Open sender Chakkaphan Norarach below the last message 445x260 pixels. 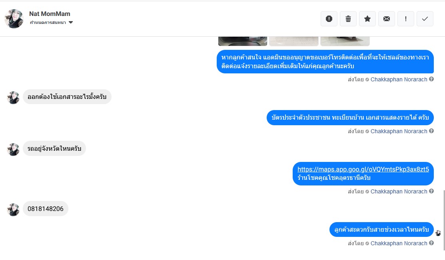[x=399, y=243]
